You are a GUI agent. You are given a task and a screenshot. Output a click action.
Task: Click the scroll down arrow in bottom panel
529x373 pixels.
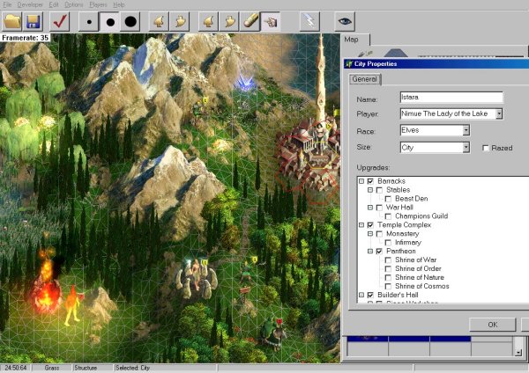pyautogui.click(x=518, y=352)
